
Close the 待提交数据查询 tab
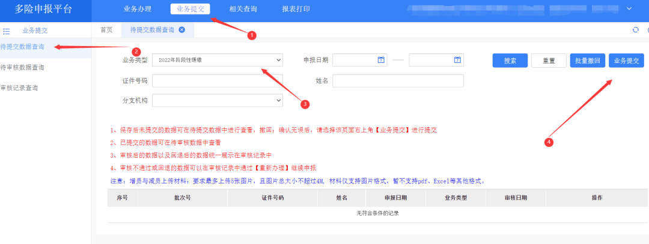tap(182, 30)
